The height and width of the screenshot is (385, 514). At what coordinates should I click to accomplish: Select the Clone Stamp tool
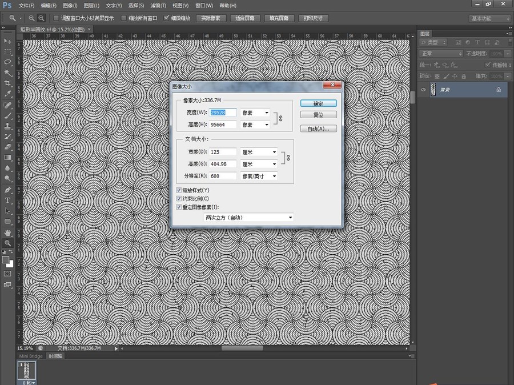(7, 126)
